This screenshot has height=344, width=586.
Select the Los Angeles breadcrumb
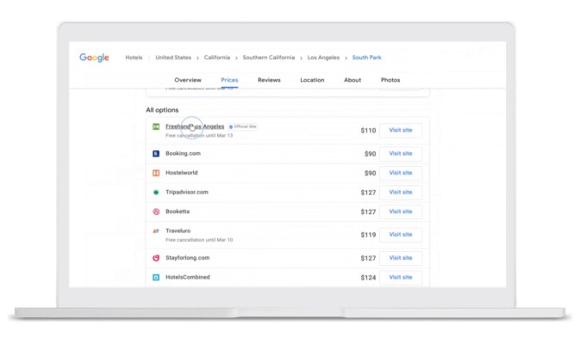tap(324, 58)
